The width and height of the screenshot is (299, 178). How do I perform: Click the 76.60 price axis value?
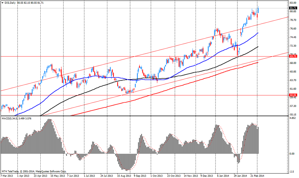coord(293,29)
